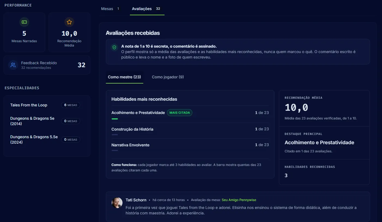Click the number 3 under HABILIDADES RECONHECIDAS
The image size is (382, 222).
pos(286,175)
